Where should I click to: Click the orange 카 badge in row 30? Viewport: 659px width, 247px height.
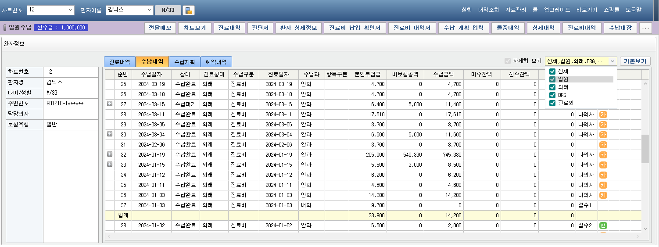coord(603,135)
